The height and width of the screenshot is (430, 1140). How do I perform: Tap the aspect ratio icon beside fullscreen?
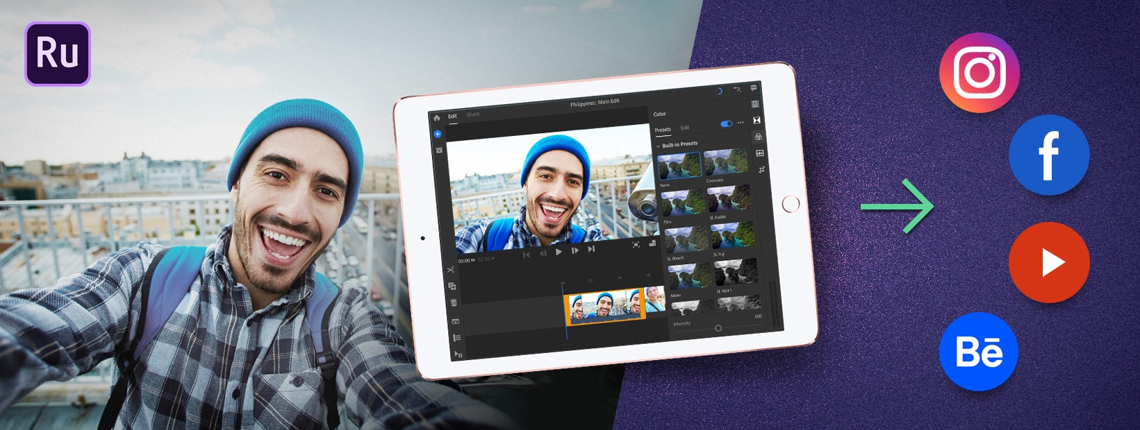pos(652,243)
